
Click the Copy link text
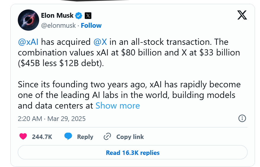[x=130, y=137]
